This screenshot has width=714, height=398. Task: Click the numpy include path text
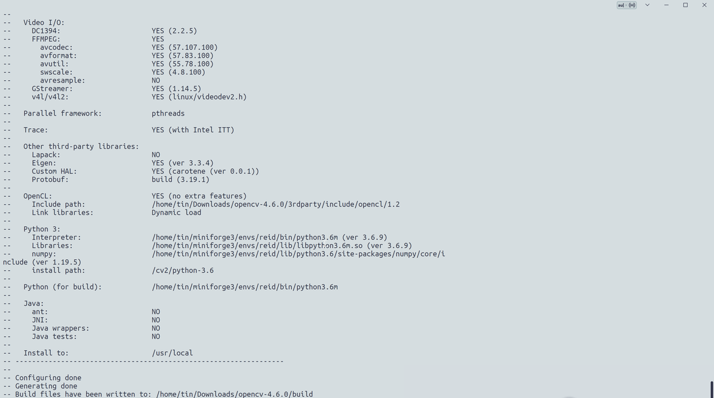coord(298,254)
